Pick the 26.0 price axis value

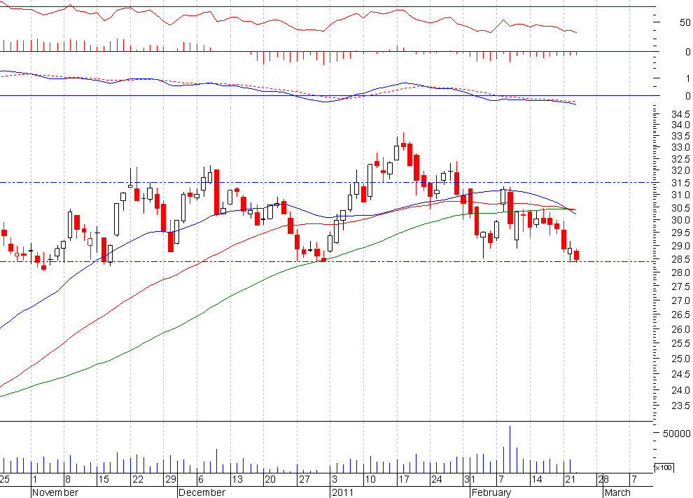(680, 329)
